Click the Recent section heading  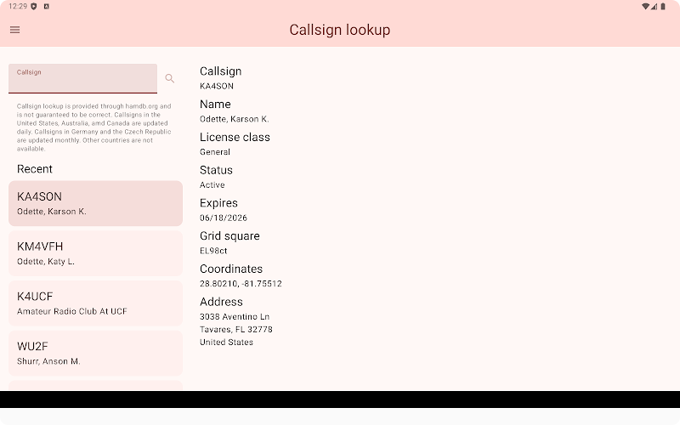tap(35, 169)
